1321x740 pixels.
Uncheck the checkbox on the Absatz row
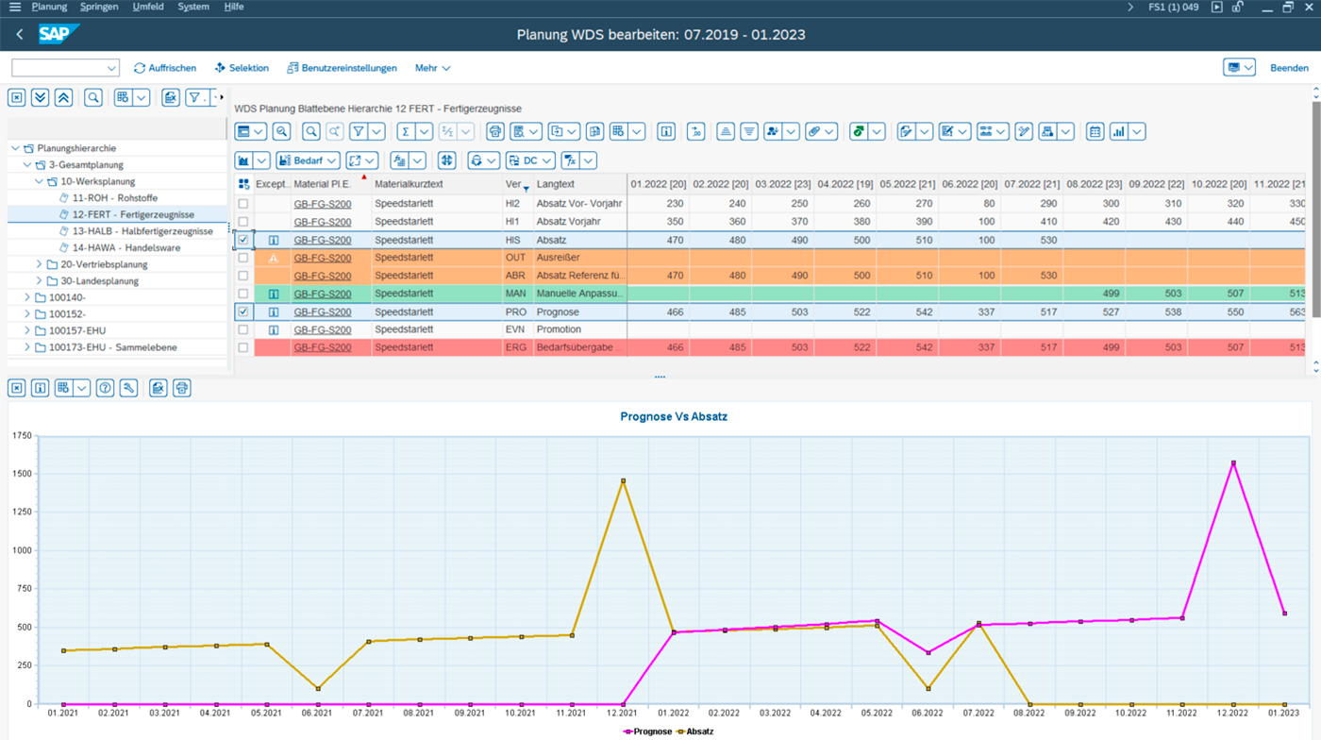pos(243,240)
